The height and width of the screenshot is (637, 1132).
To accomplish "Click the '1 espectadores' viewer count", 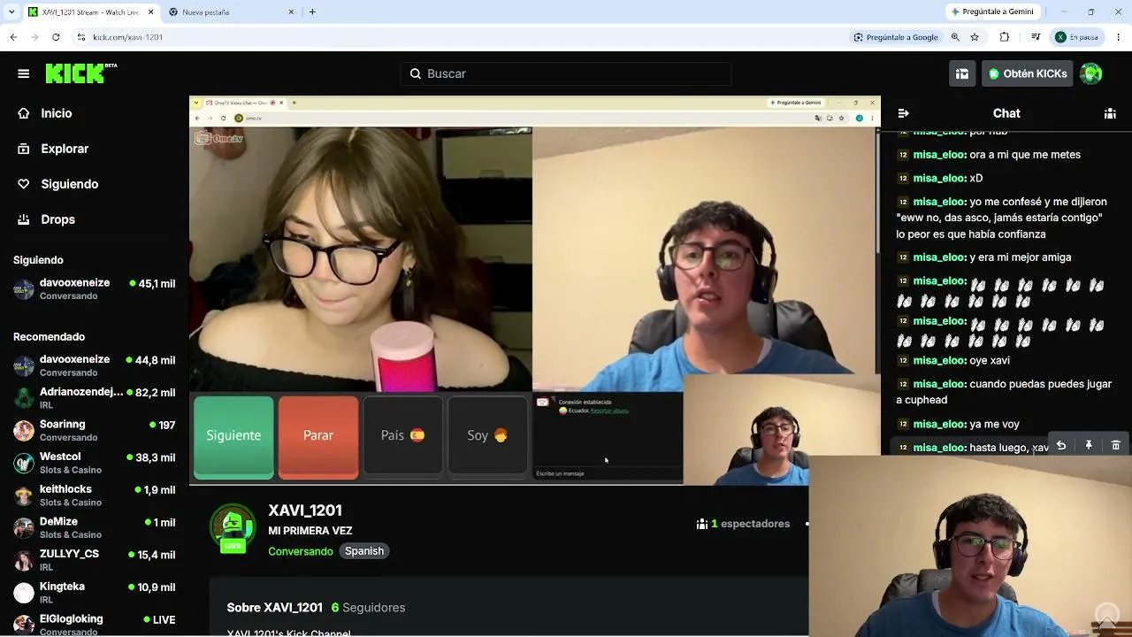I will (x=744, y=524).
